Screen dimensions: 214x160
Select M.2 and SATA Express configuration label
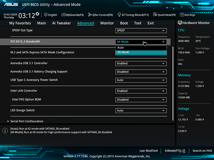42,52
